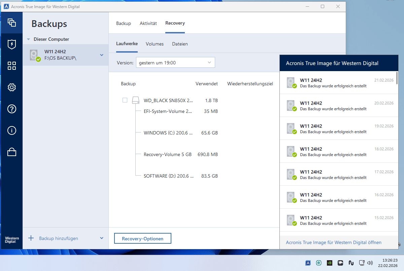
Task: Switch to the Backup tab
Action: click(x=124, y=23)
